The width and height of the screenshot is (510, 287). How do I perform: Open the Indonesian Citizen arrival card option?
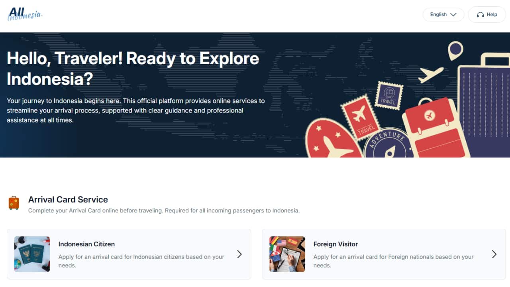click(x=129, y=254)
